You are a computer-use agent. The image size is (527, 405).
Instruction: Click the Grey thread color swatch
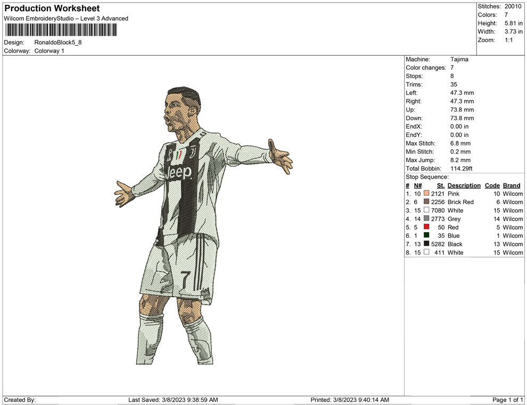click(x=426, y=218)
